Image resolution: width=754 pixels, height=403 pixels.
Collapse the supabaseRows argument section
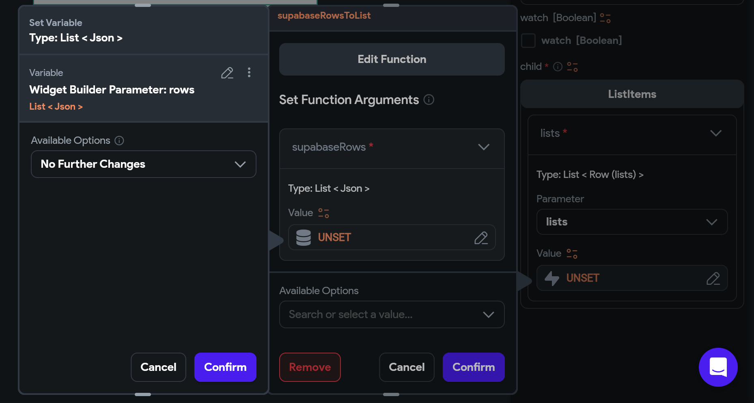(x=483, y=147)
